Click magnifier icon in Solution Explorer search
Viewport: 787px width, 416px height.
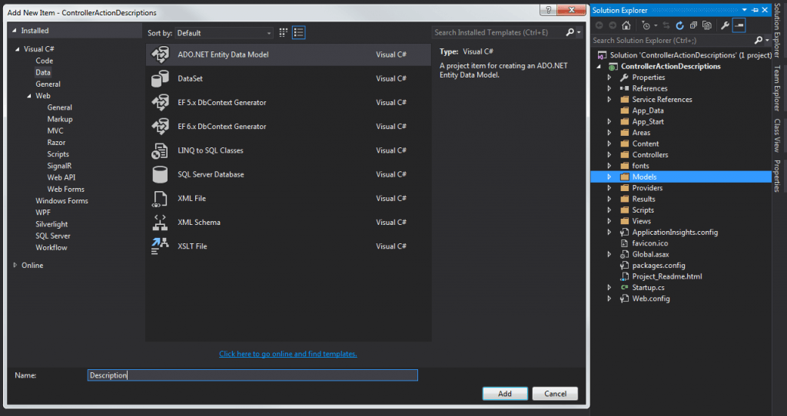pos(759,40)
